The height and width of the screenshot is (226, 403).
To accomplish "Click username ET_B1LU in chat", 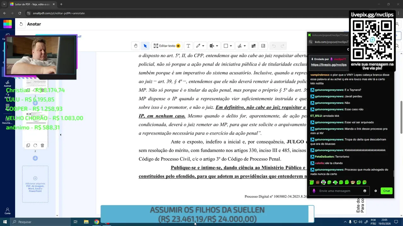I will 316,116.
